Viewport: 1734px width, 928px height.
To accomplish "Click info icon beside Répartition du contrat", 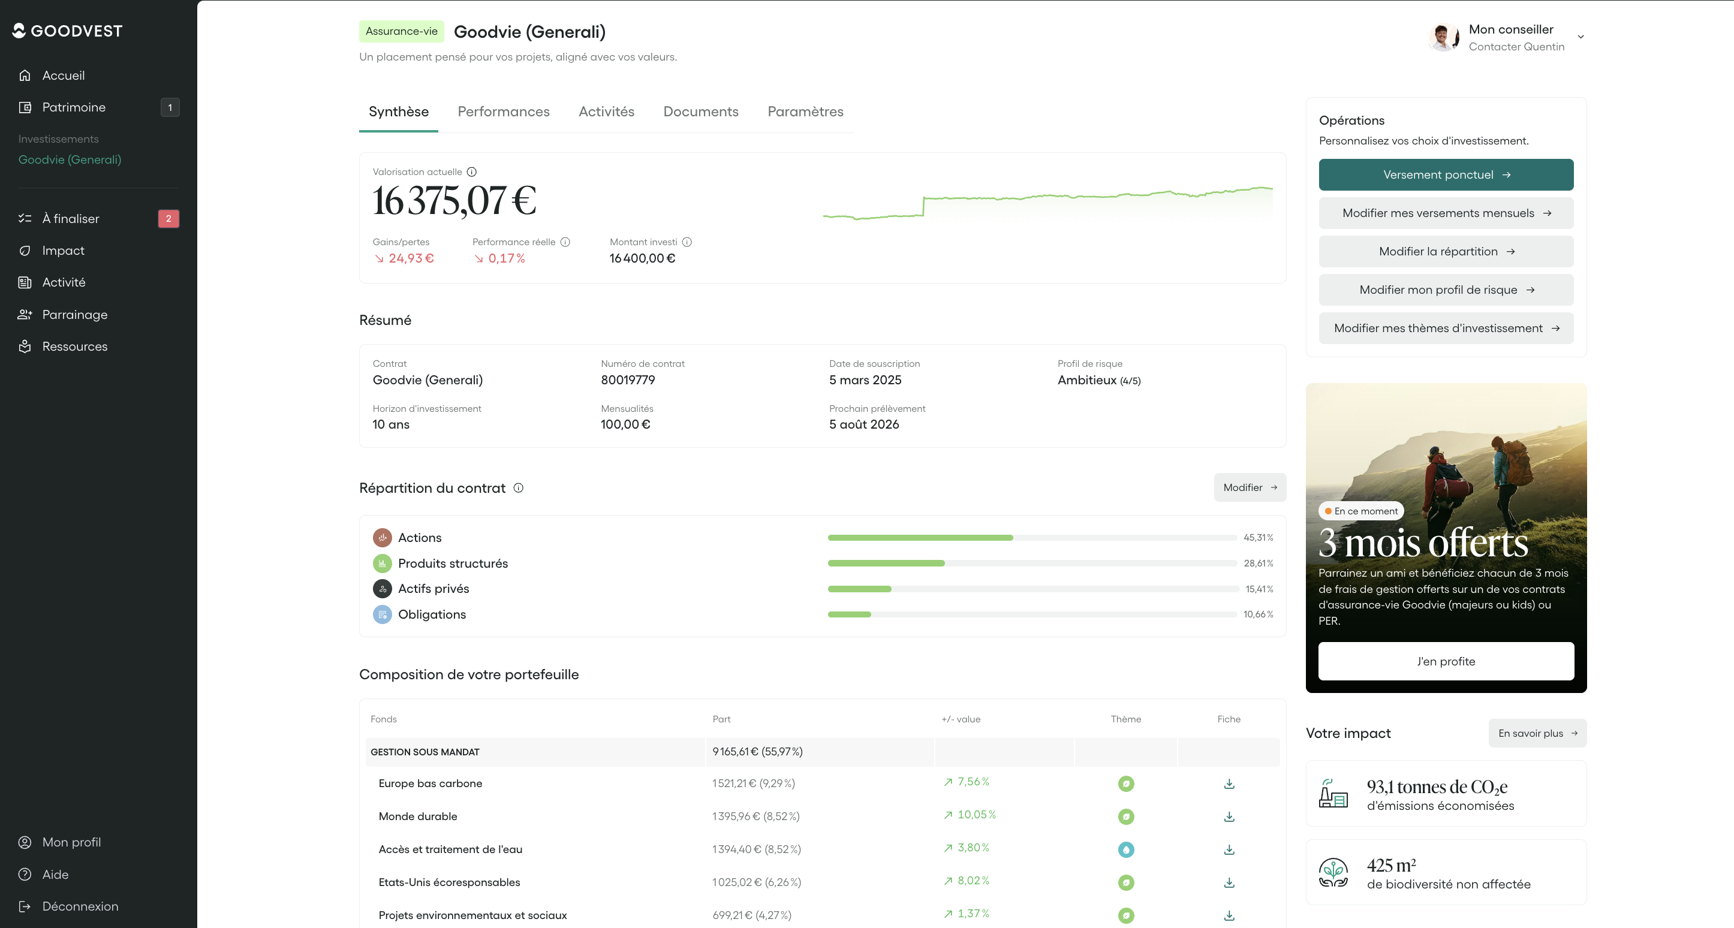I will pos(518,488).
